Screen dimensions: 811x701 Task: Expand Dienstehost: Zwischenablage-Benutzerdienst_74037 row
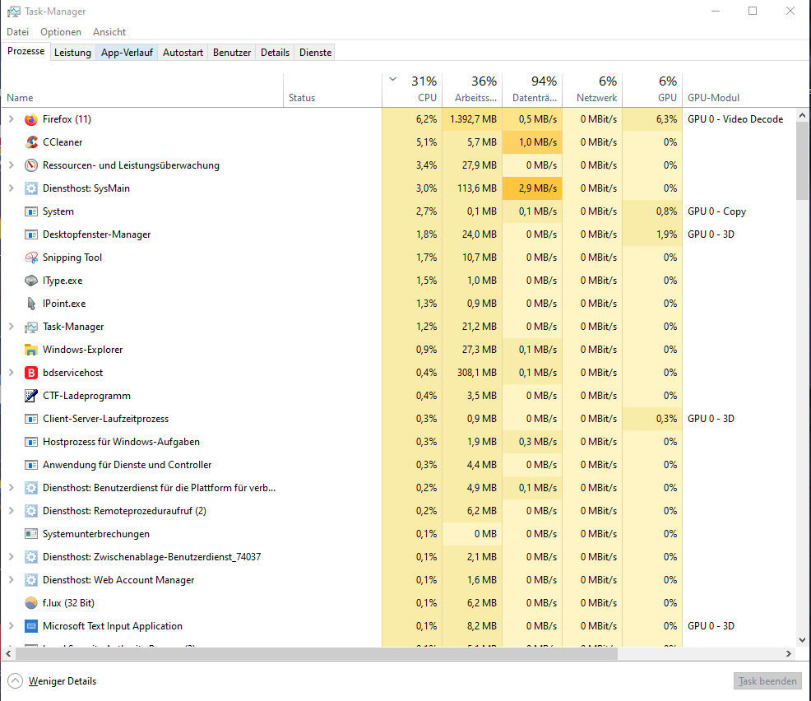tap(11, 557)
